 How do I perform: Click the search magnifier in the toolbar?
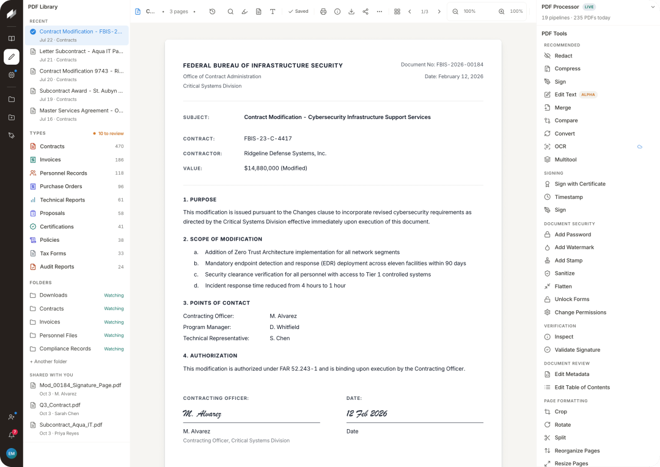(230, 12)
